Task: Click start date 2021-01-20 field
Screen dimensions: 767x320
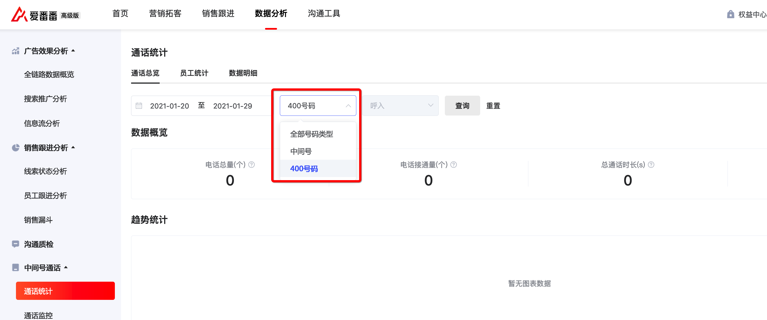Action: (169, 106)
